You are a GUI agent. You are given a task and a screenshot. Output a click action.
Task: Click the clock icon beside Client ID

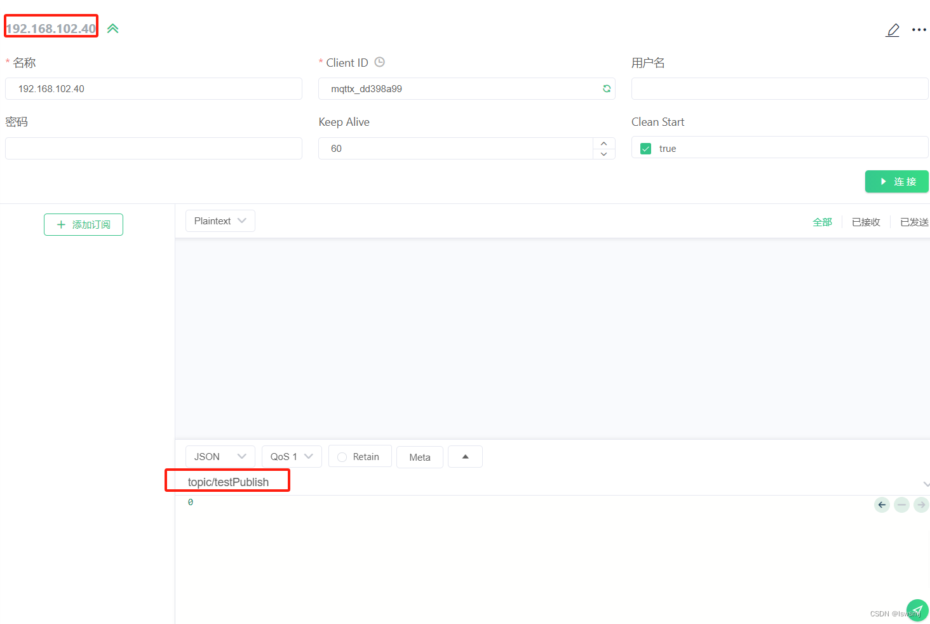pos(379,62)
